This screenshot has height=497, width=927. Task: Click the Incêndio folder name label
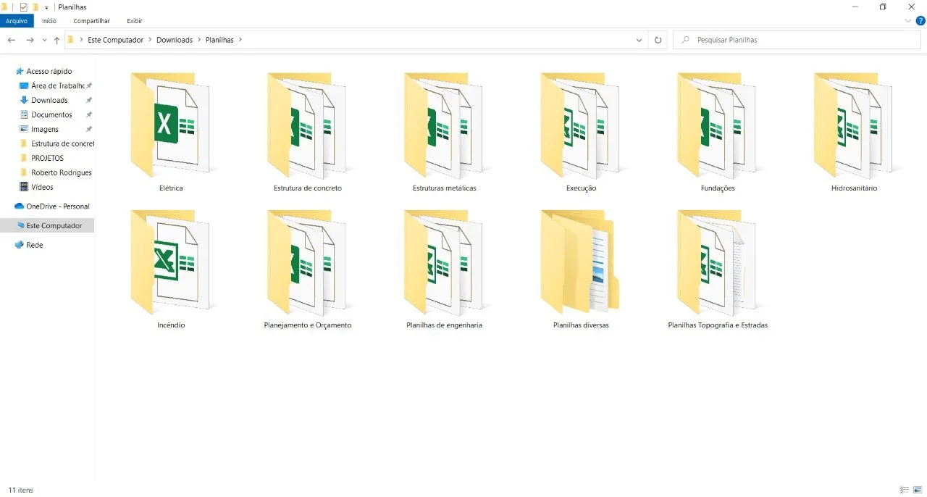171,325
